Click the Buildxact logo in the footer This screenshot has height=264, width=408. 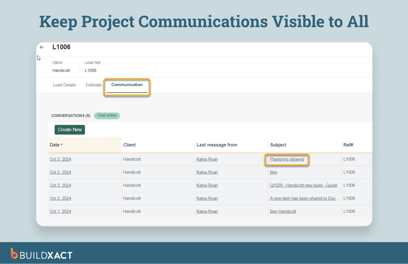pyautogui.click(x=41, y=254)
